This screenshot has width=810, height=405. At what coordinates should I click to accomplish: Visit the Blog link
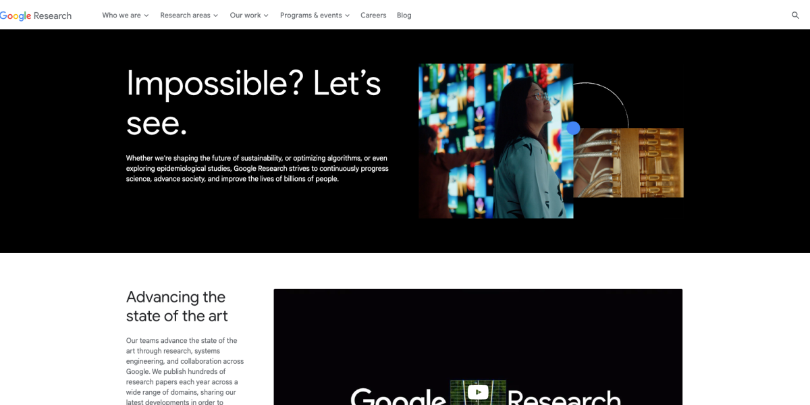coord(404,16)
